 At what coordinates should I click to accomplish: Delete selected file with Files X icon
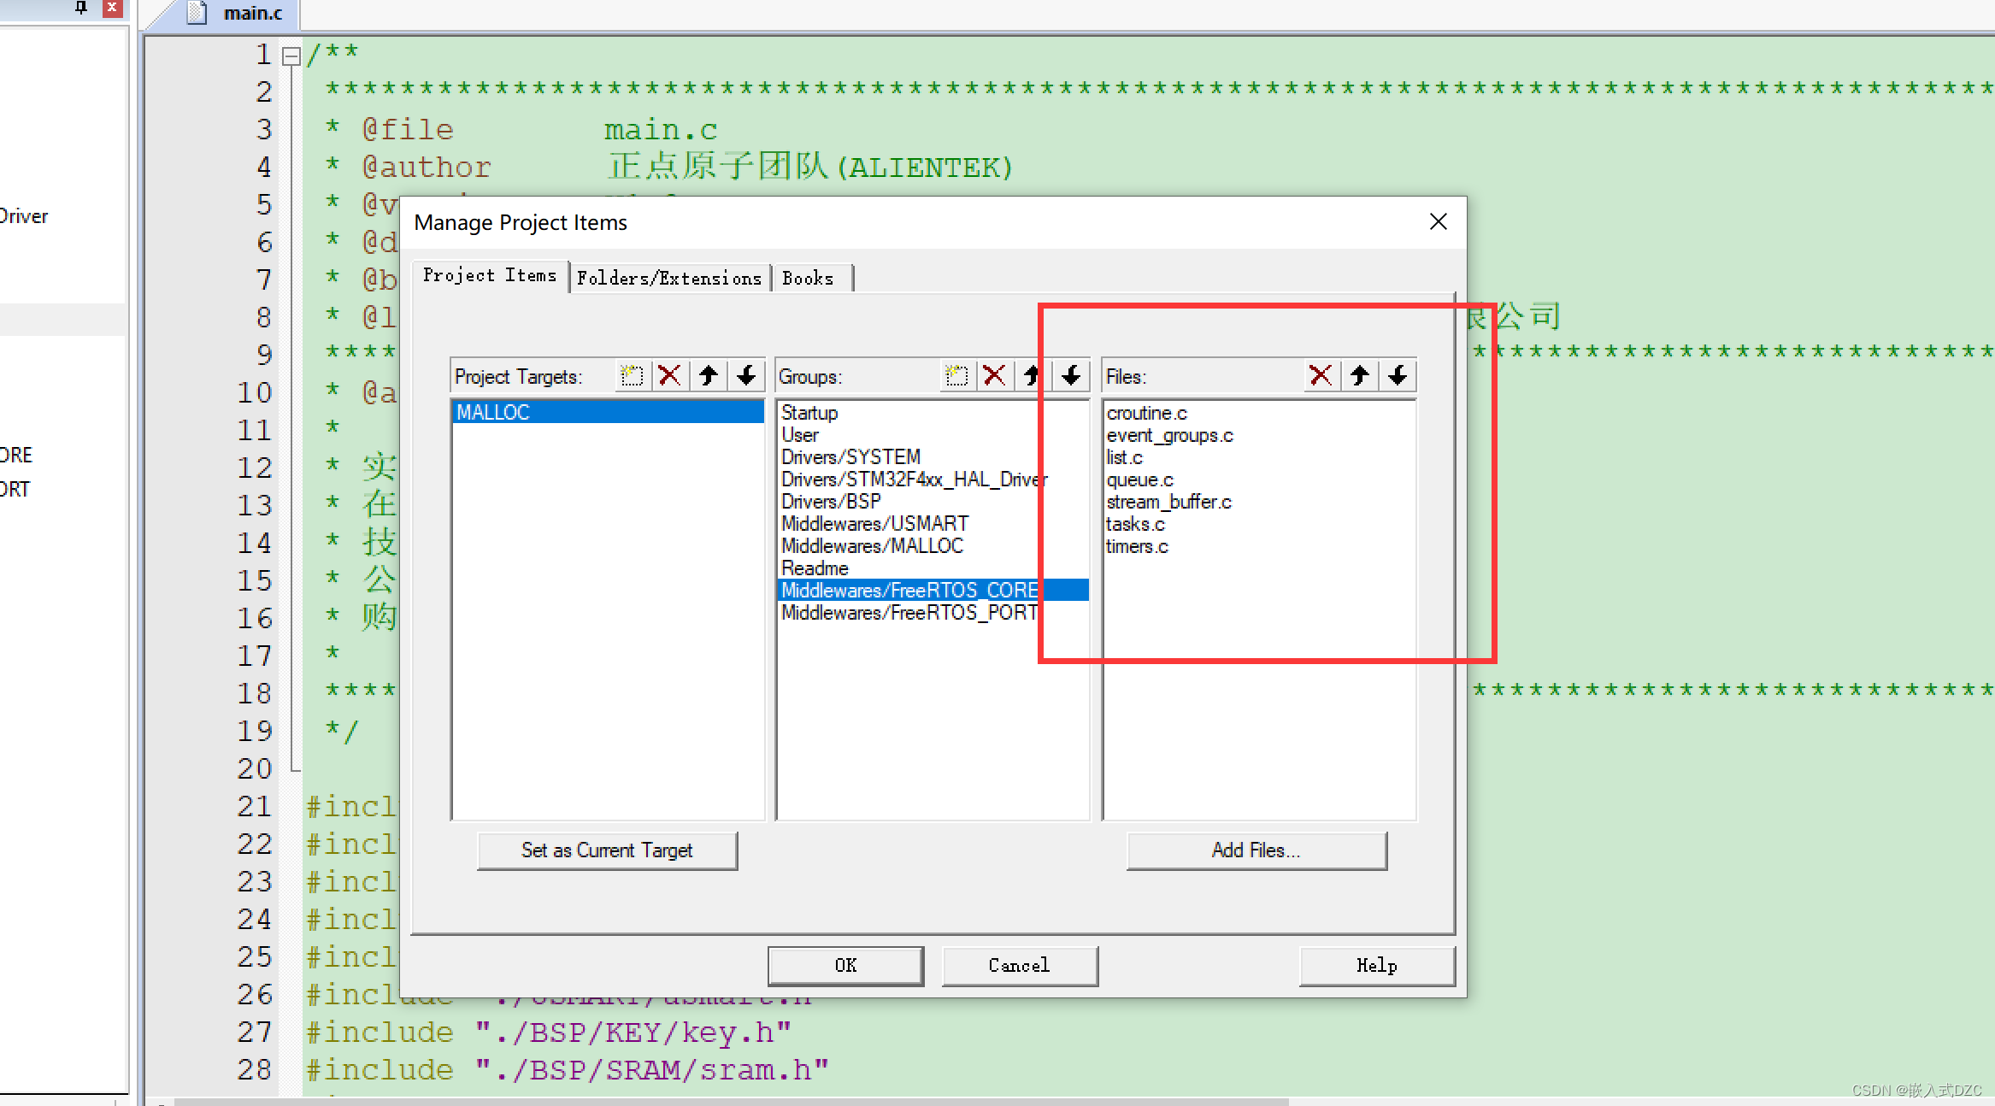[x=1321, y=376]
